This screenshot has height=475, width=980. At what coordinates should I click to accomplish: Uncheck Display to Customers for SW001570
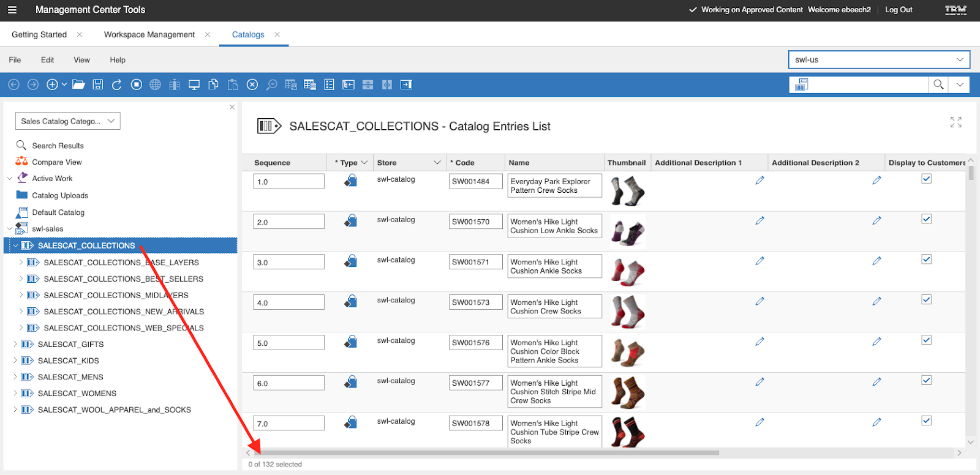[x=927, y=219]
